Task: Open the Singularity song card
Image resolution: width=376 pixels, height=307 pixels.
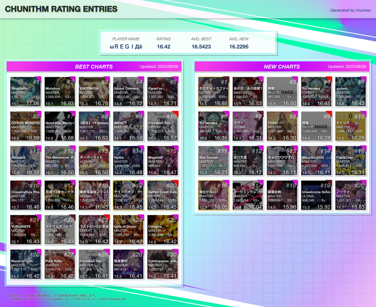Action: pyautogui.click(x=25, y=92)
